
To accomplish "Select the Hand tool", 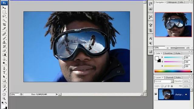I will (x=4, y=94).
